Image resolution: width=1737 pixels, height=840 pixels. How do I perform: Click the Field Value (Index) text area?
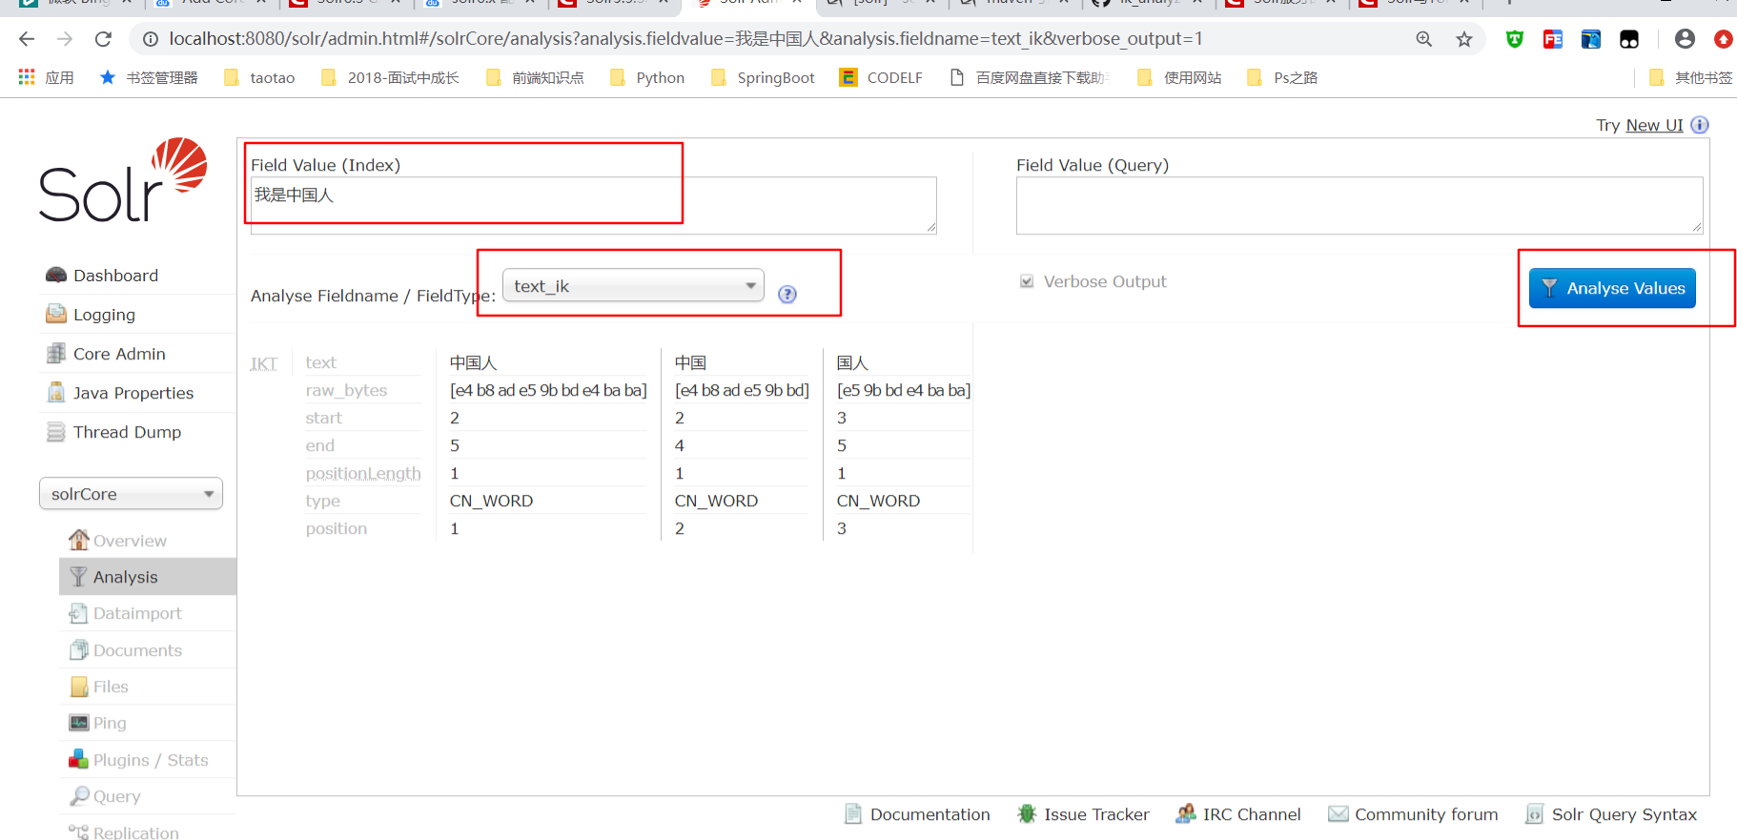[x=593, y=204]
